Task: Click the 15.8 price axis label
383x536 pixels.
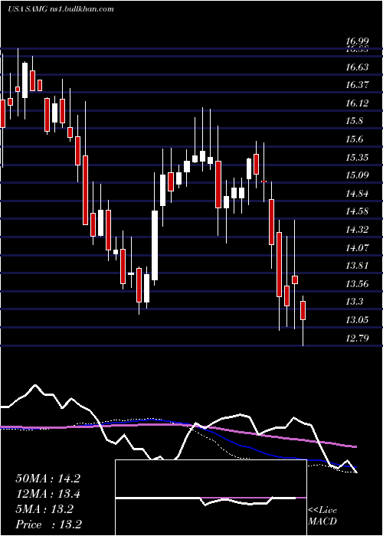Action: click(355, 121)
